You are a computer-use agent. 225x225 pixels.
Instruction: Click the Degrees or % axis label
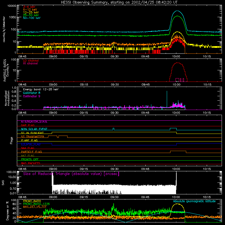(7, 211)
